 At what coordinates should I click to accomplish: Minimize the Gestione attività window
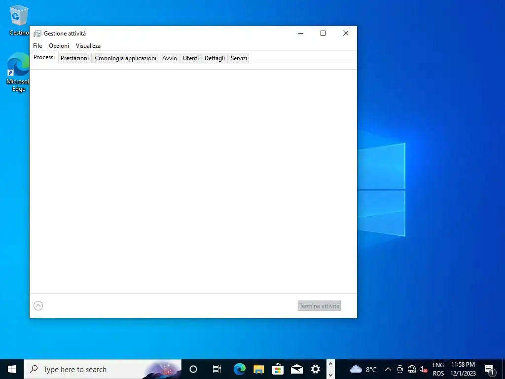[x=301, y=33]
